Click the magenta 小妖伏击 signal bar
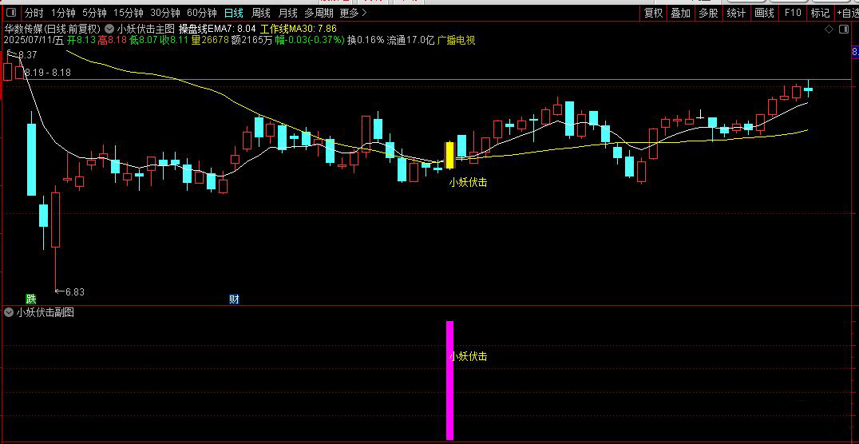This screenshot has width=859, height=444. pyautogui.click(x=449, y=380)
